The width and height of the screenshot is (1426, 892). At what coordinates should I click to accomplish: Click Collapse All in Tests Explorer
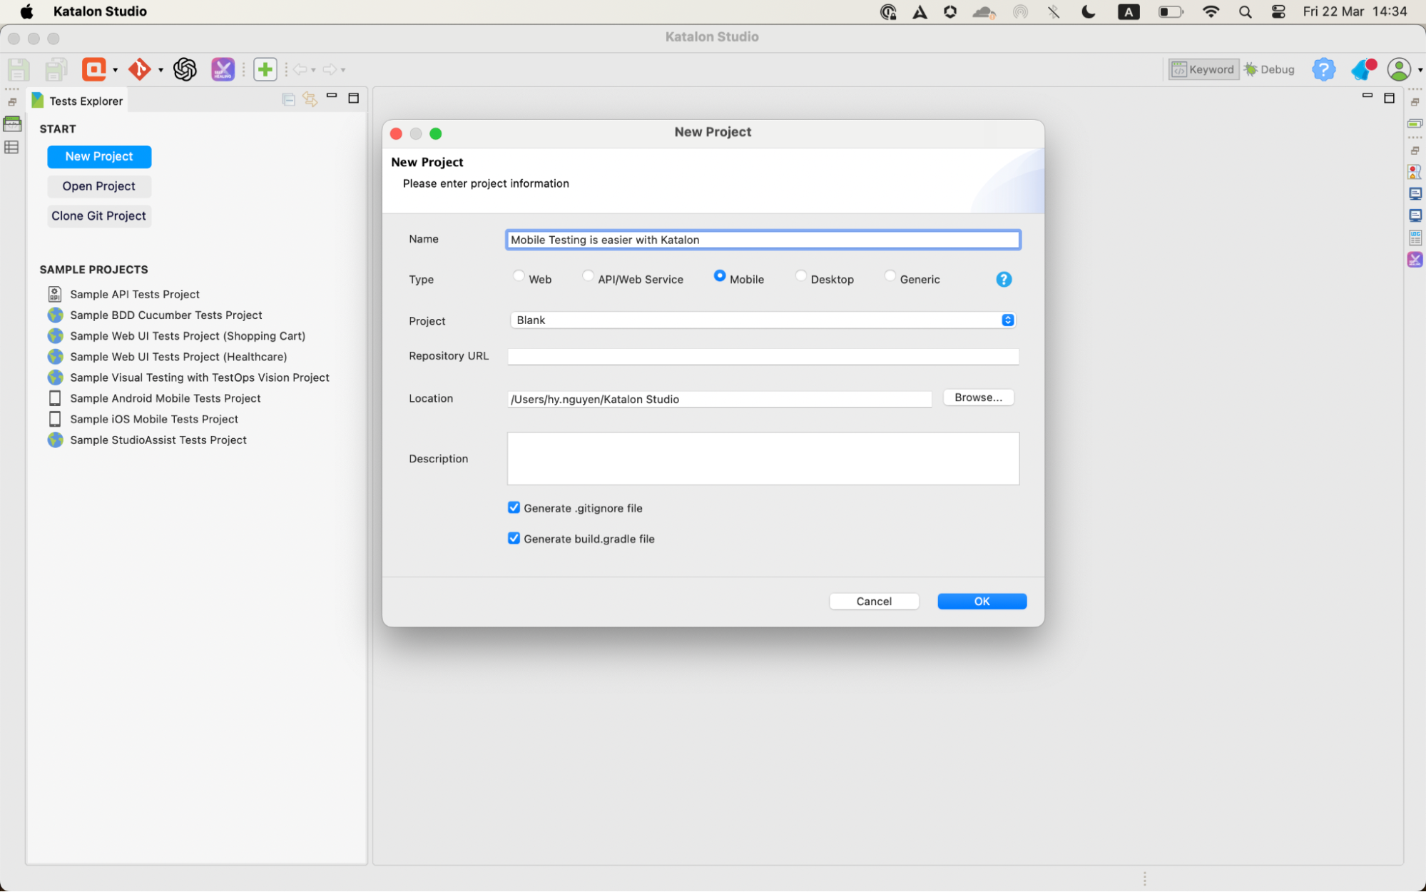tap(288, 99)
